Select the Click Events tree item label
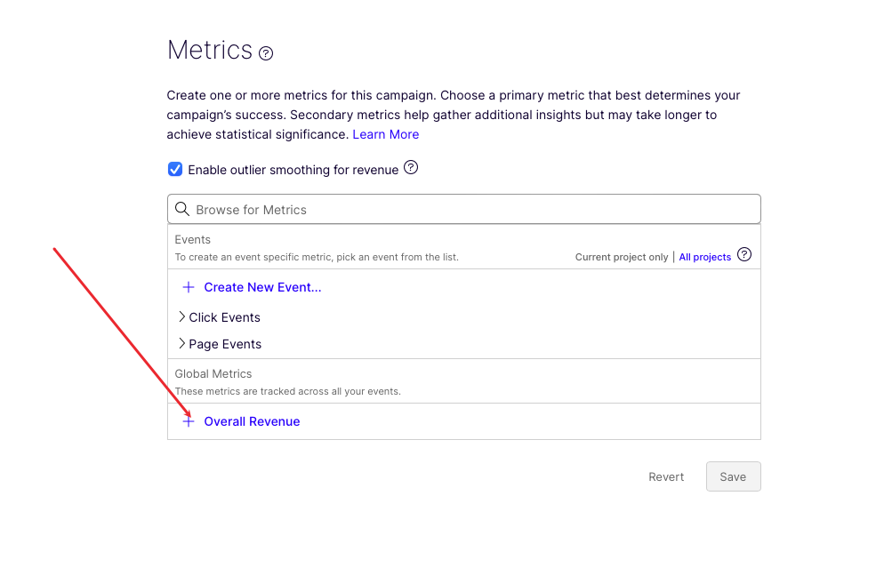Screen dimensions: 884x568 click(x=225, y=317)
